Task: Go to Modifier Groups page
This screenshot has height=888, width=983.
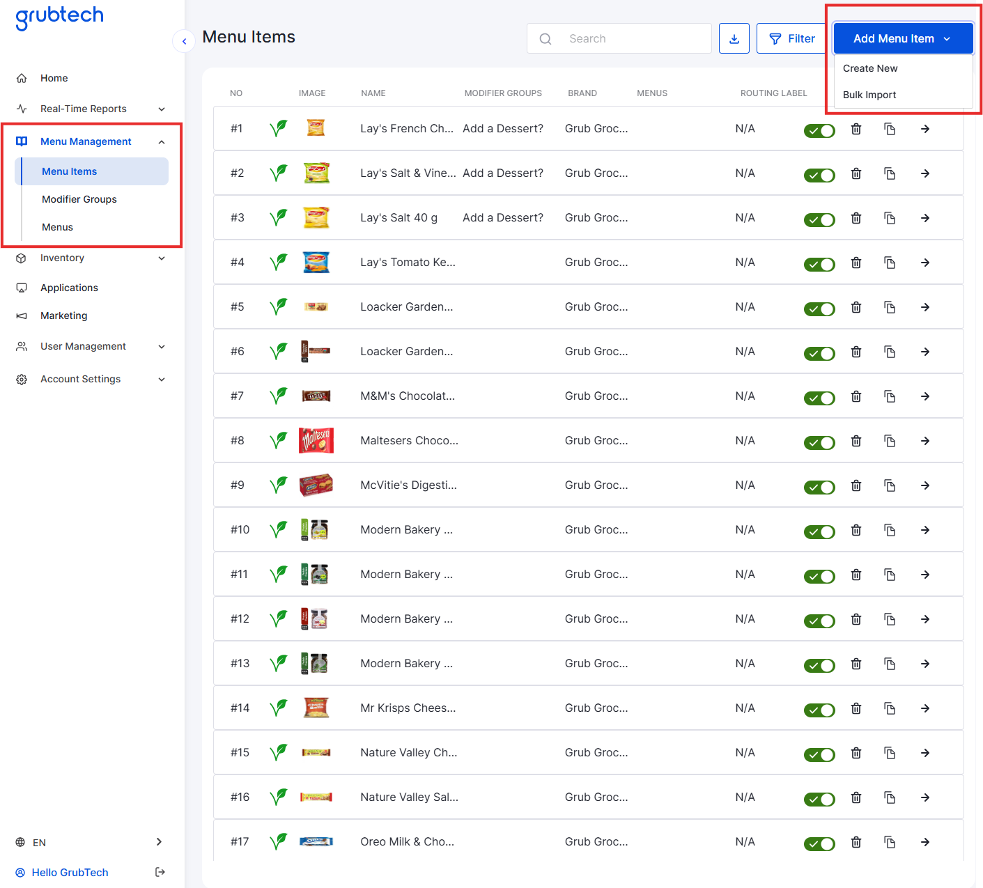Action: tap(79, 199)
